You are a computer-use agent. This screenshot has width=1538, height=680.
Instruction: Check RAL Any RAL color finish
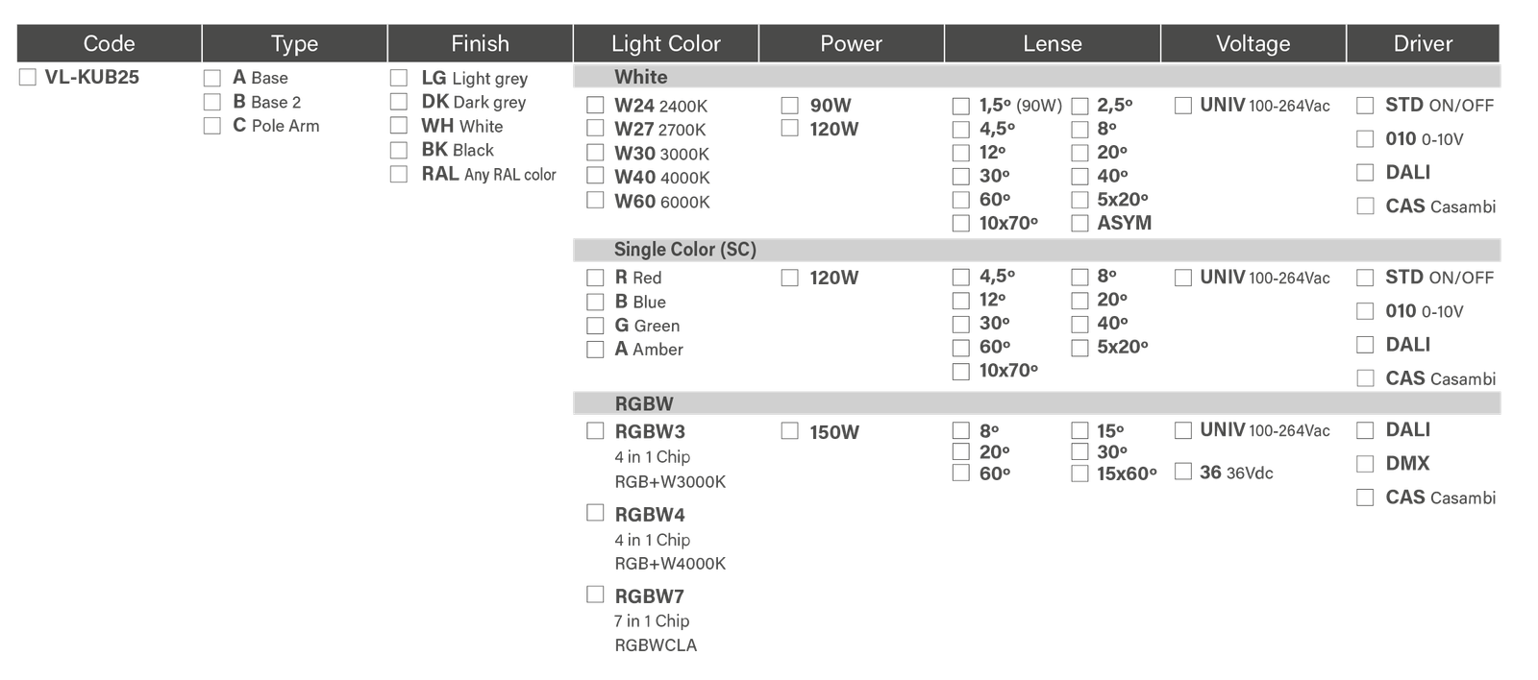click(x=399, y=175)
